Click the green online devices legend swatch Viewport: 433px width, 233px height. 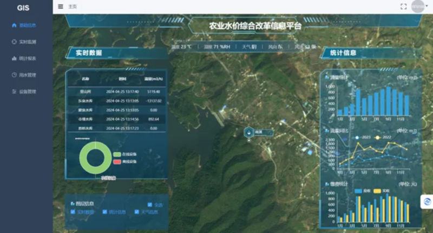click(117, 154)
